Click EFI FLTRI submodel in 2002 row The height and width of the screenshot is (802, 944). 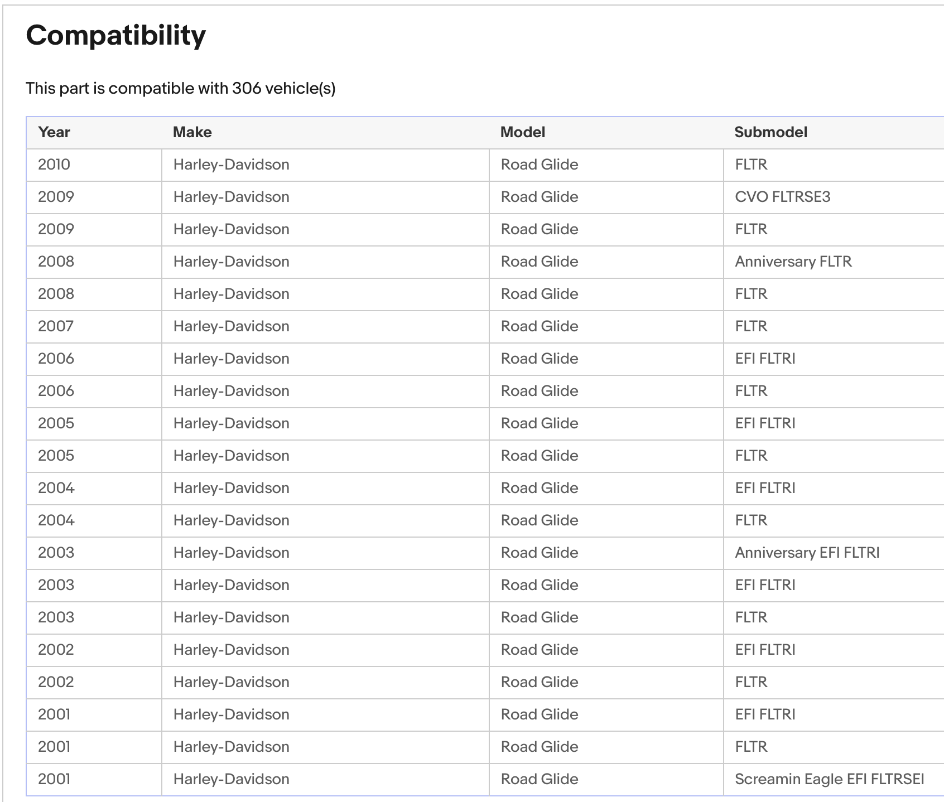(765, 650)
